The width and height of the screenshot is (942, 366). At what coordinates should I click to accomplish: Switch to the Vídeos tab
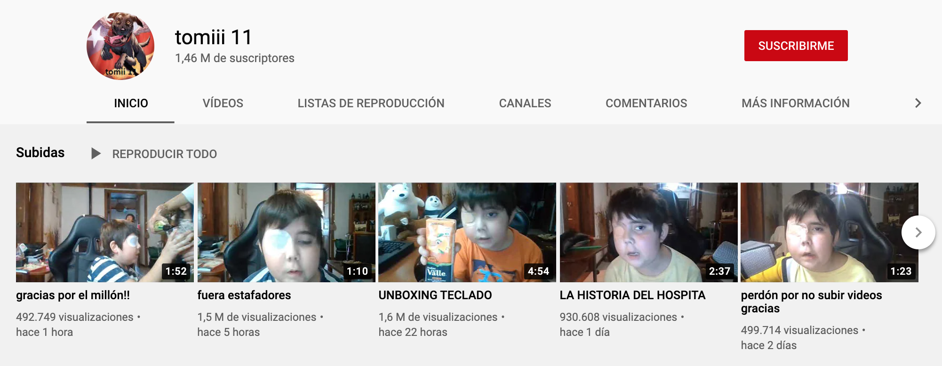(x=223, y=103)
